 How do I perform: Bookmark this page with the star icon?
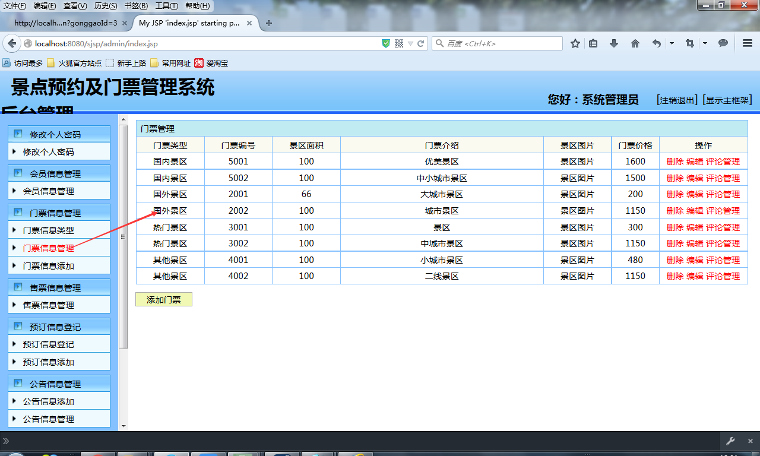(x=575, y=43)
